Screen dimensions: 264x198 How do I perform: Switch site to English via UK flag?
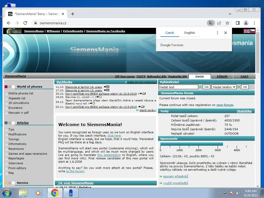[x=246, y=31]
